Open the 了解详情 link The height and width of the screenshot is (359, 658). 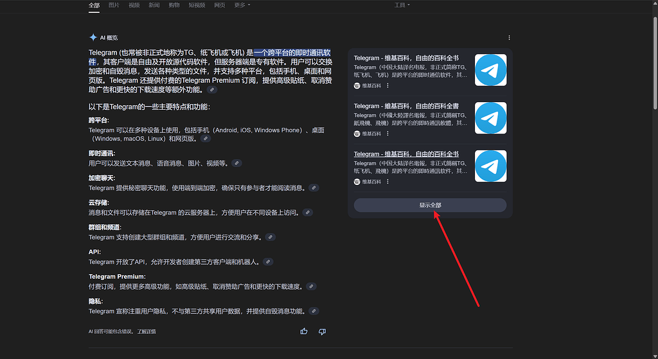pos(147,331)
